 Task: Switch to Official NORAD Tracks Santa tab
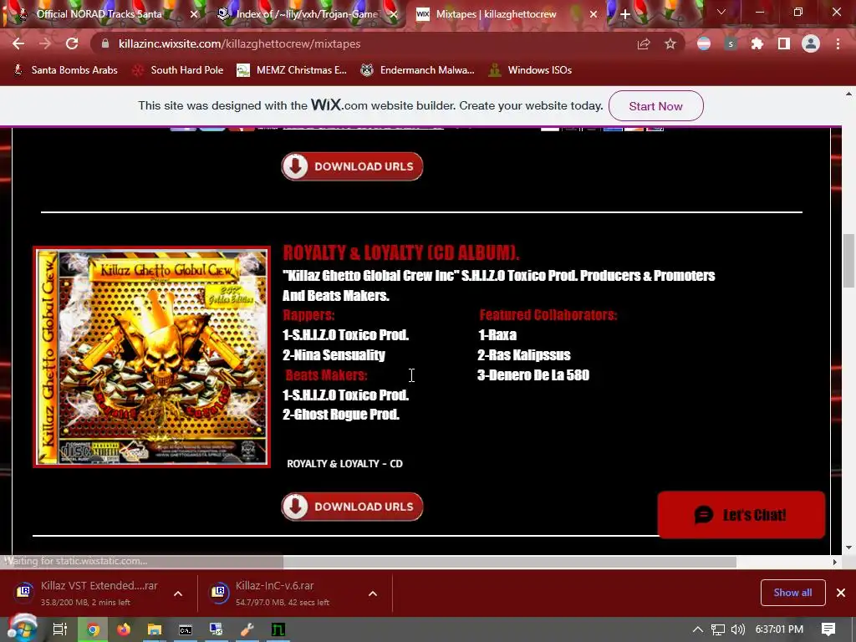(x=99, y=14)
